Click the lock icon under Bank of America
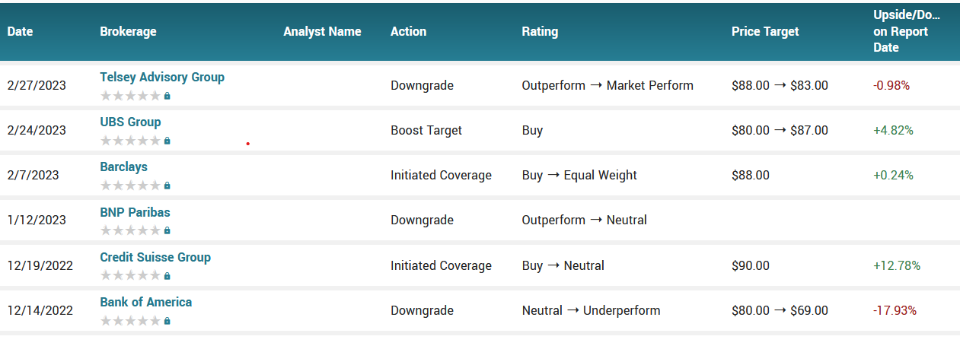Image resolution: width=960 pixels, height=349 pixels. (x=167, y=321)
